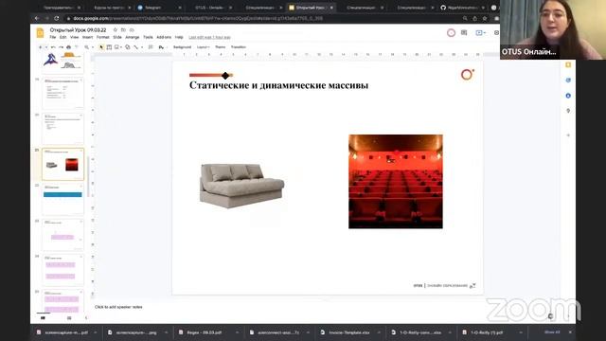The height and width of the screenshot is (341, 606).
Task: Open the insert image dropdown arrow
Action: click(x=121, y=47)
